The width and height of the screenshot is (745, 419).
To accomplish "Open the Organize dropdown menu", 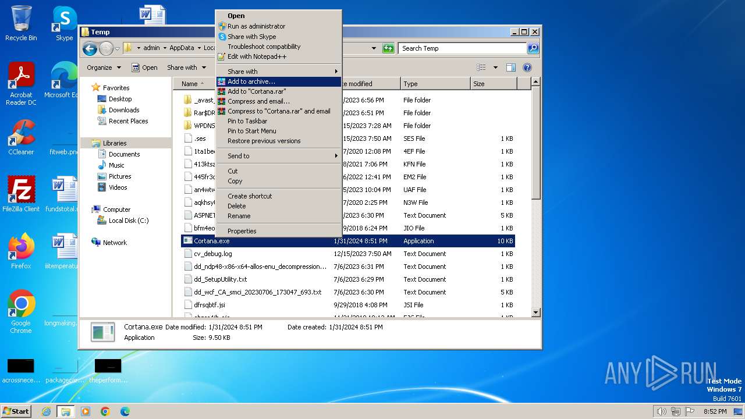I will point(104,68).
